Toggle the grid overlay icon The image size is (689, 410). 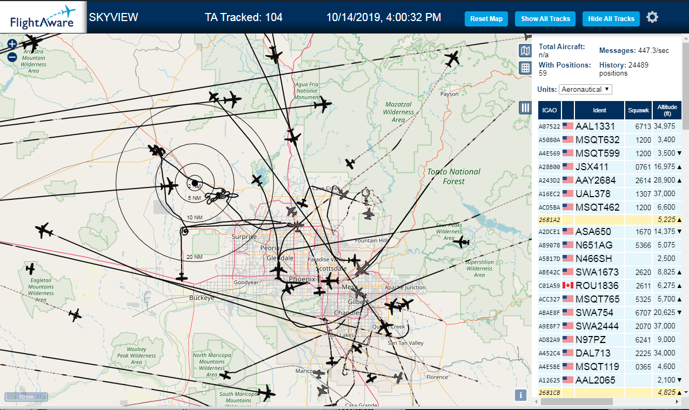[x=525, y=68]
